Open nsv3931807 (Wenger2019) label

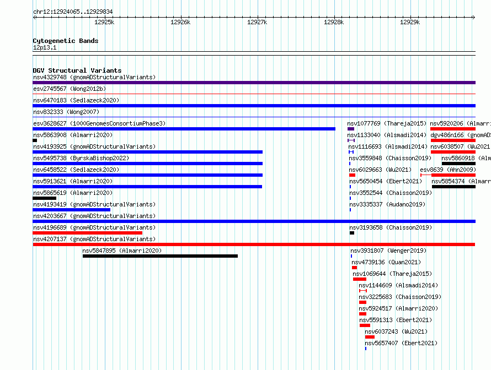388,251
